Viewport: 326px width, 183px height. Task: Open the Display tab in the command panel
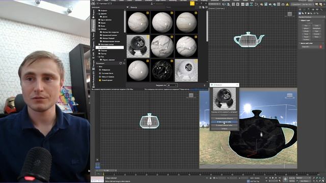[317, 10]
